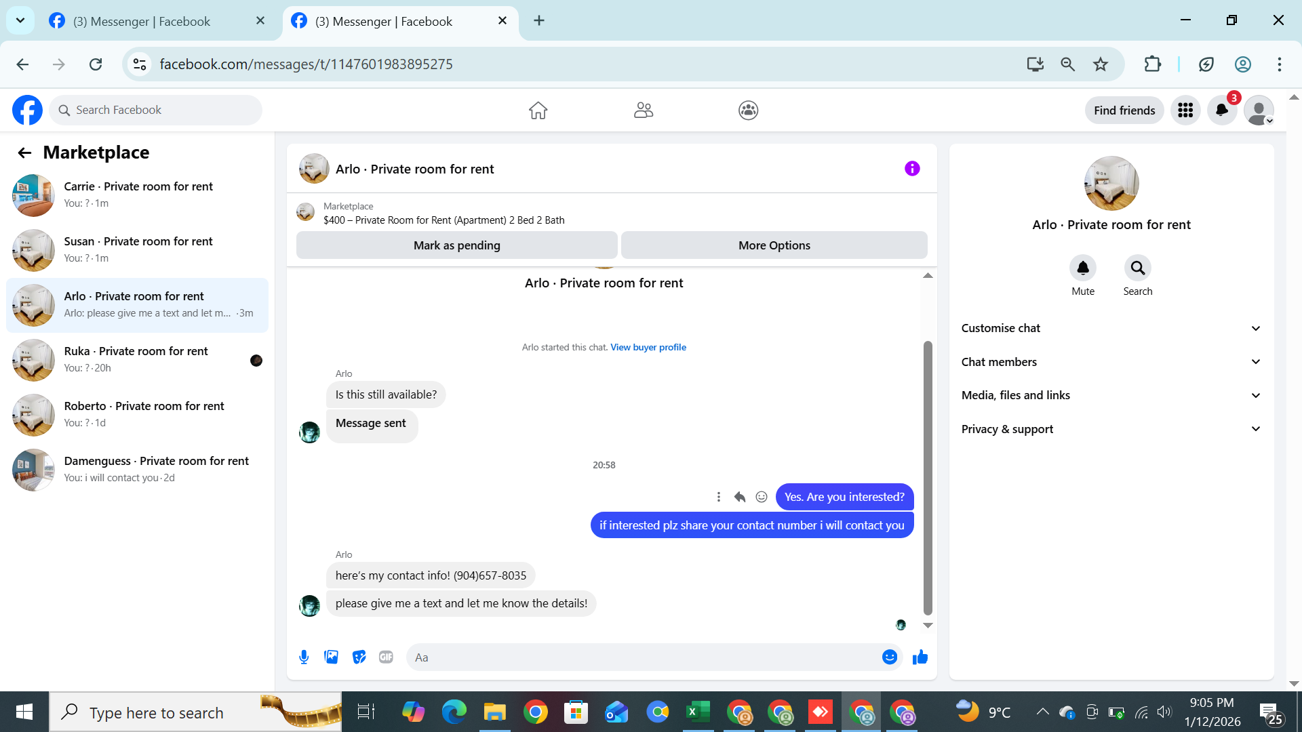Open the sticker picker icon

[359, 657]
